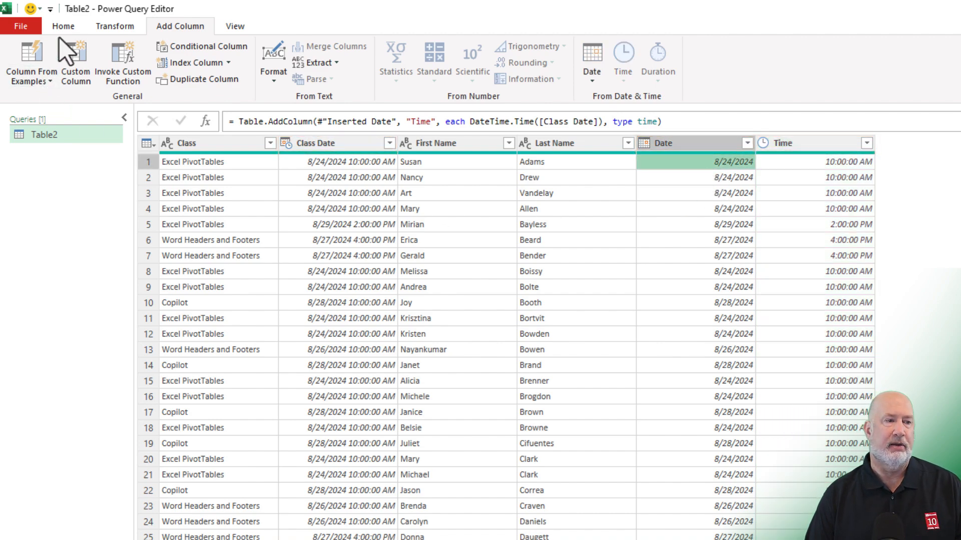This screenshot has height=540, width=961.
Task: Open the Statistics tool
Action: (x=395, y=60)
